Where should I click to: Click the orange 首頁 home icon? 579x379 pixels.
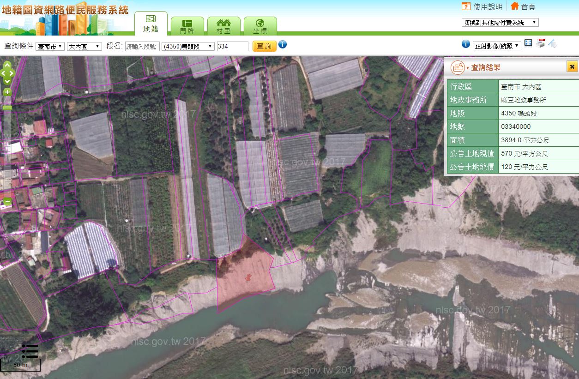pos(514,6)
